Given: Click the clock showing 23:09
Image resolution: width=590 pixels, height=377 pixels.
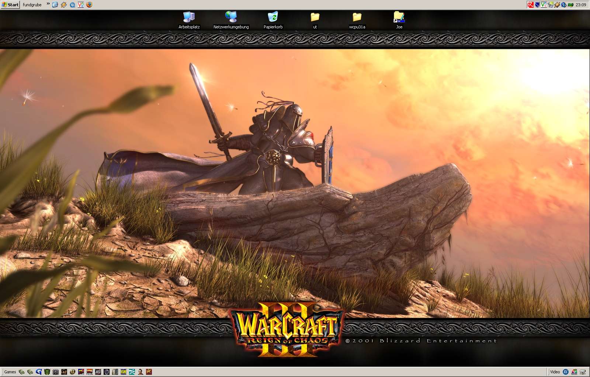Looking at the screenshot, I should tap(581, 5).
